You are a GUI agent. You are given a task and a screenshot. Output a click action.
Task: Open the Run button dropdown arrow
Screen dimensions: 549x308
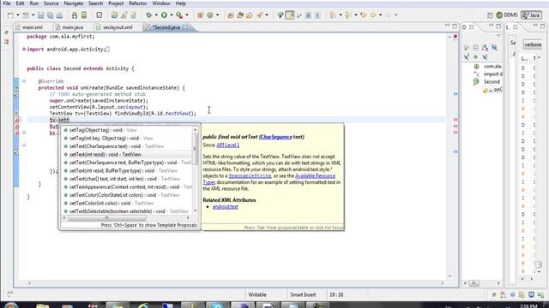172,15
